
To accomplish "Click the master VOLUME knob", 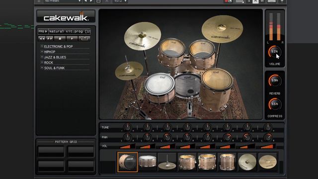I will tap(275, 52).
